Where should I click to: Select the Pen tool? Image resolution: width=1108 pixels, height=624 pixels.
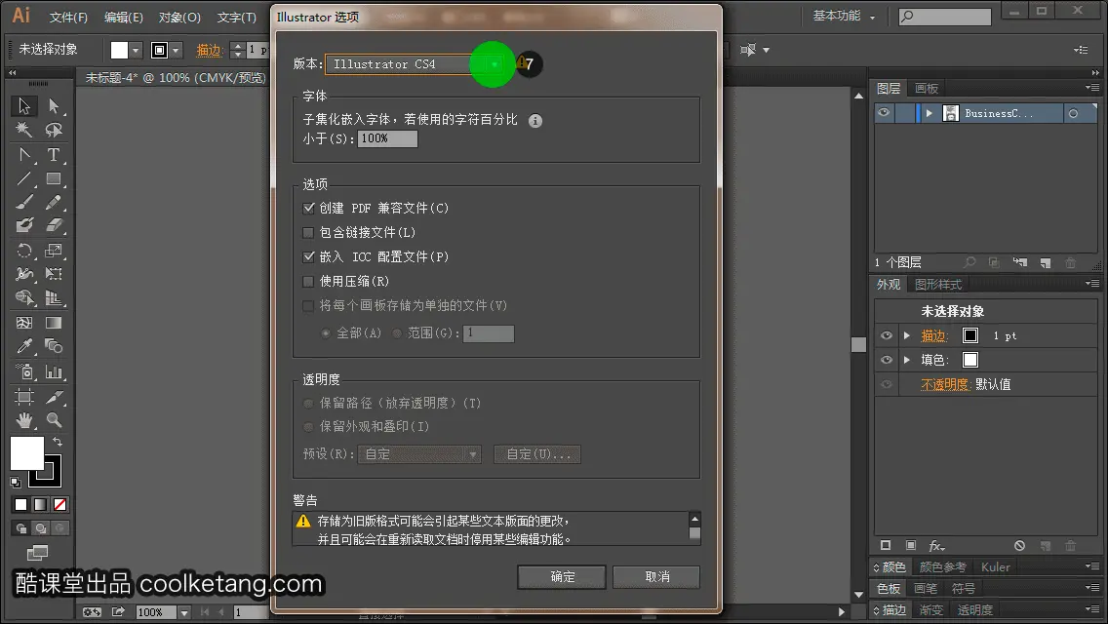(x=24, y=155)
